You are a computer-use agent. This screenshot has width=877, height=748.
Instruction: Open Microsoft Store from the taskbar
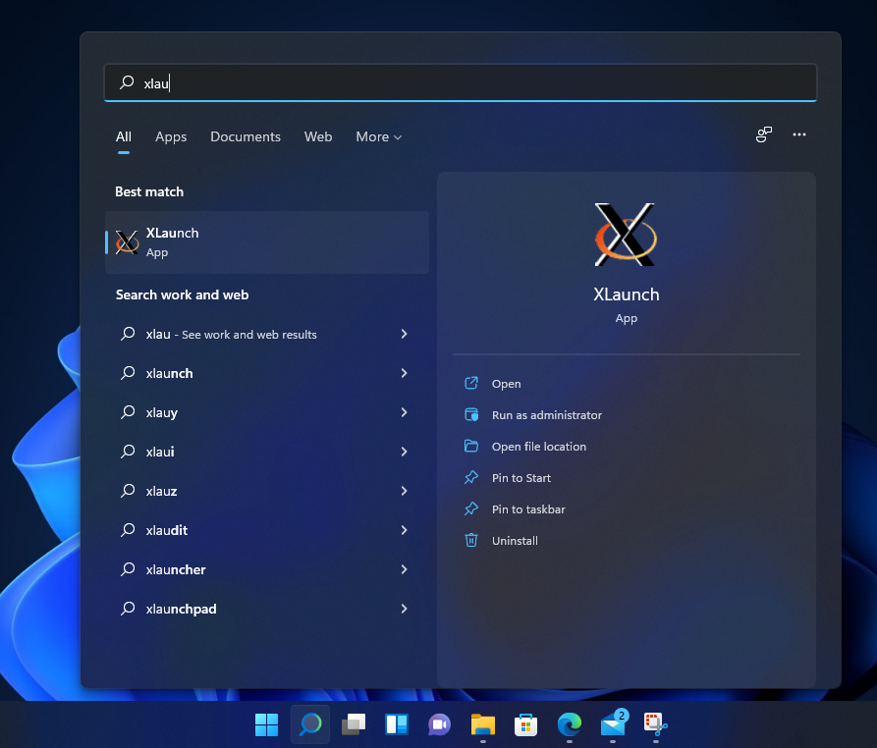(525, 724)
